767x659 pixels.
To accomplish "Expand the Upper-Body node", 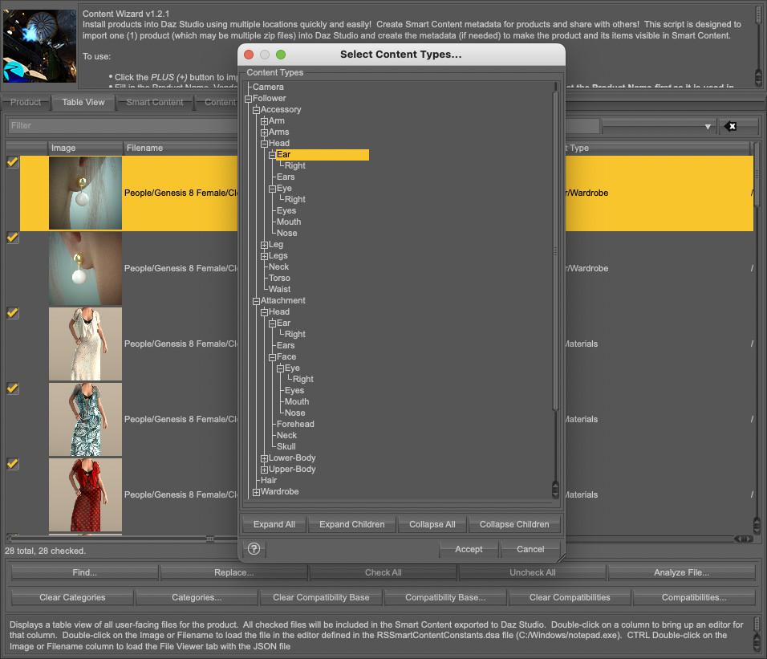I will click(x=264, y=470).
